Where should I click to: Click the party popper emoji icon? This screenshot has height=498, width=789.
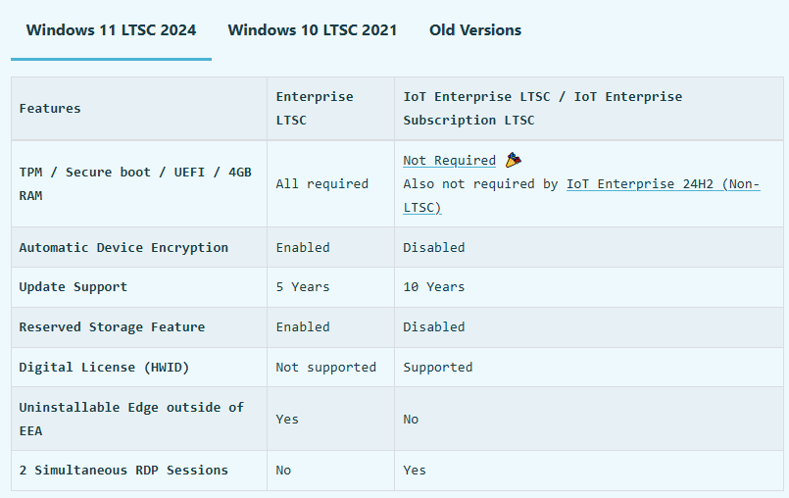click(514, 160)
